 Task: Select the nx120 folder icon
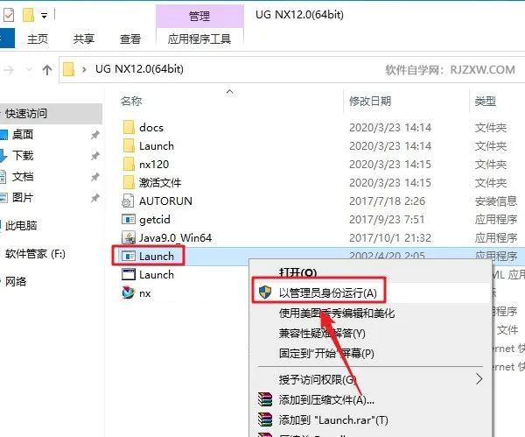[129, 165]
